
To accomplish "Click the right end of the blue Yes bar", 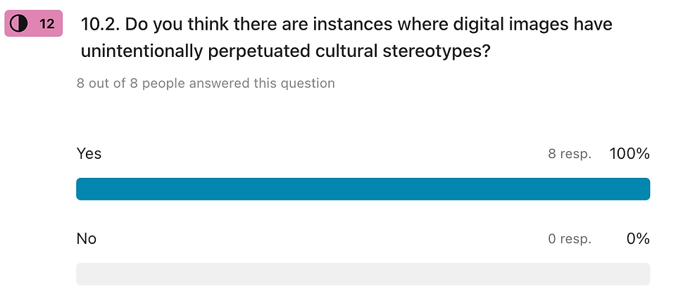I will tap(645, 189).
